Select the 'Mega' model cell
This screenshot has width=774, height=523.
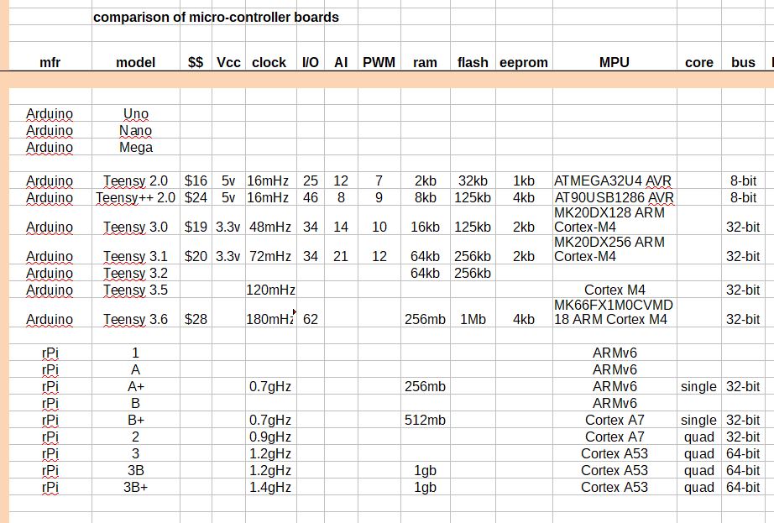tap(136, 148)
